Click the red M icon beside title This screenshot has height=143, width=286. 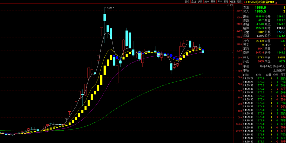276,3
